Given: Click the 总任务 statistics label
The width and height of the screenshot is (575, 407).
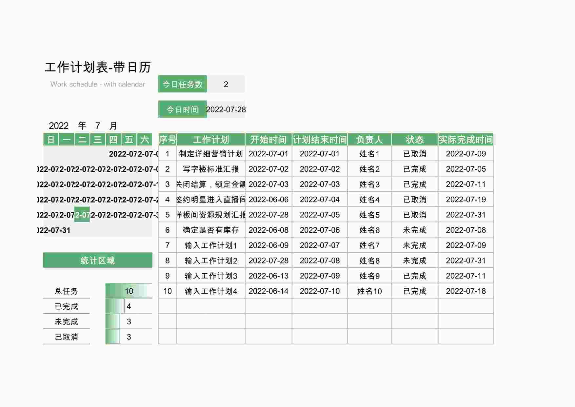Looking at the screenshot, I should coord(66,291).
